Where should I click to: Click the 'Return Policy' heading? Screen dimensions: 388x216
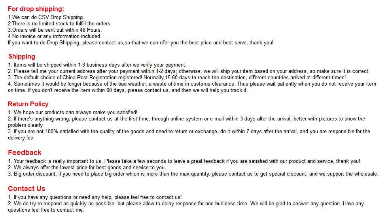28,104
